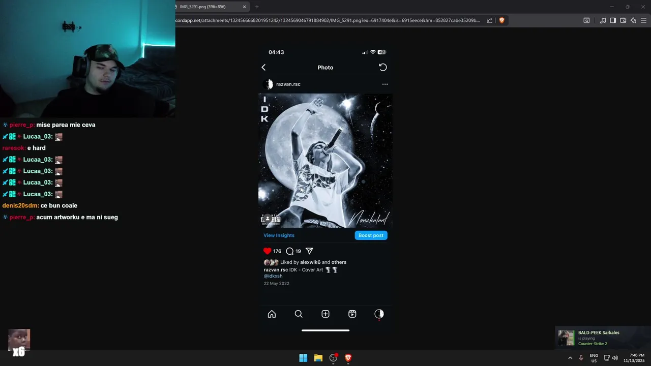This screenshot has height=366, width=651.
Task: Open the volume speaker tray icon
Action: (x=615, y=358)
